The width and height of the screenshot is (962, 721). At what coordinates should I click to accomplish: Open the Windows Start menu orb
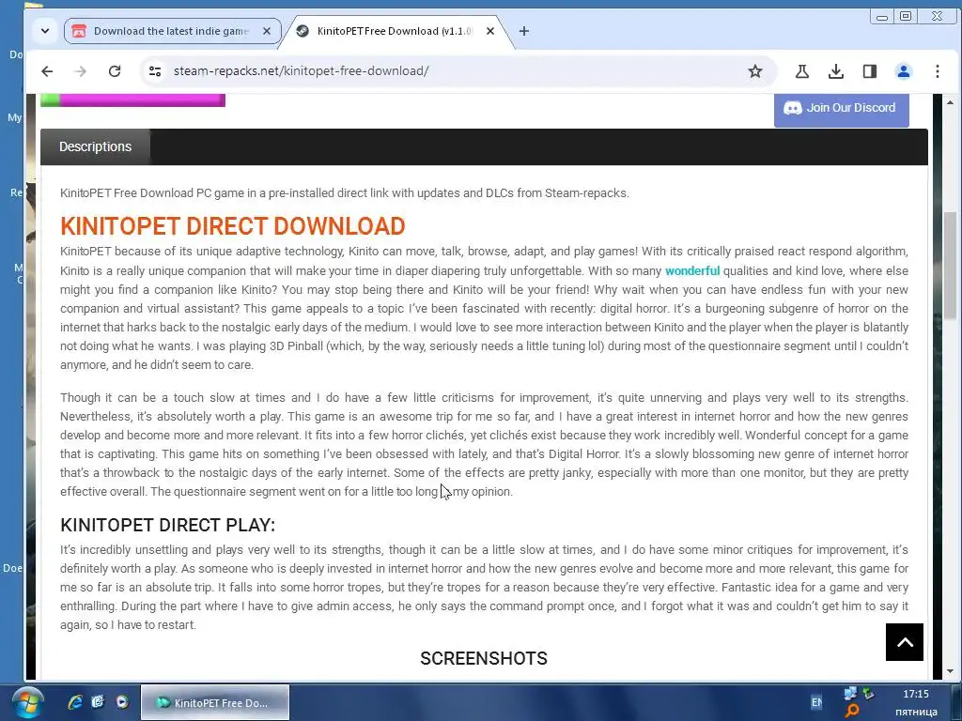28,702
